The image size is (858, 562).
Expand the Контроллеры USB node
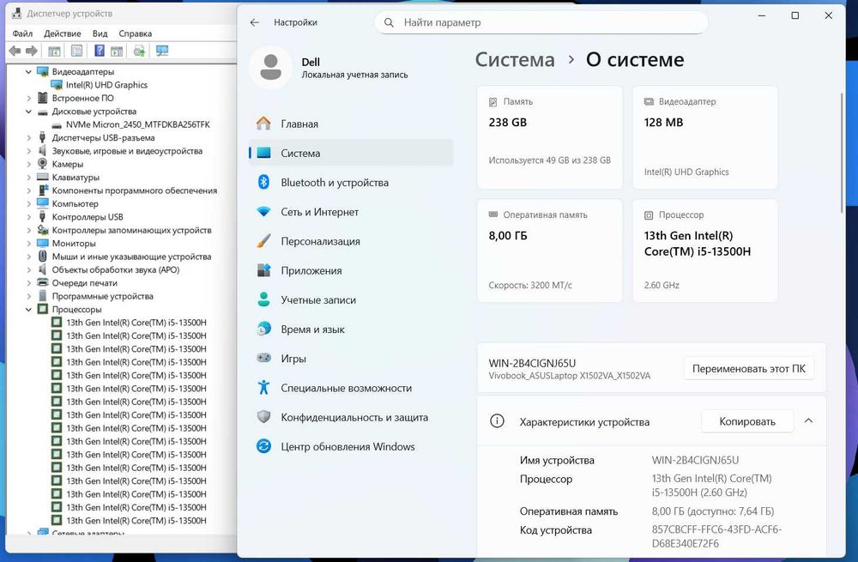tap(28, 217)
